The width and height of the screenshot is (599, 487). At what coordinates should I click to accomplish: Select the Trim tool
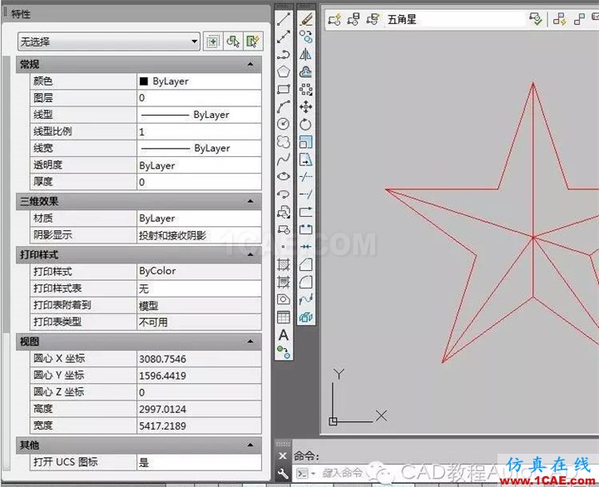[x=306, y=176]
